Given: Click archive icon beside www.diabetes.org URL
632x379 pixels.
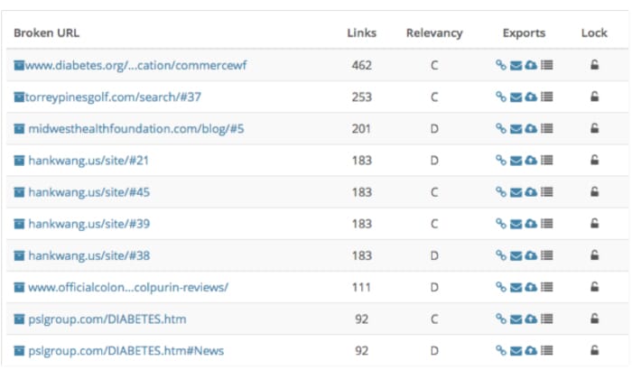Looking at the screenshot, I should (x=19, y=65).
